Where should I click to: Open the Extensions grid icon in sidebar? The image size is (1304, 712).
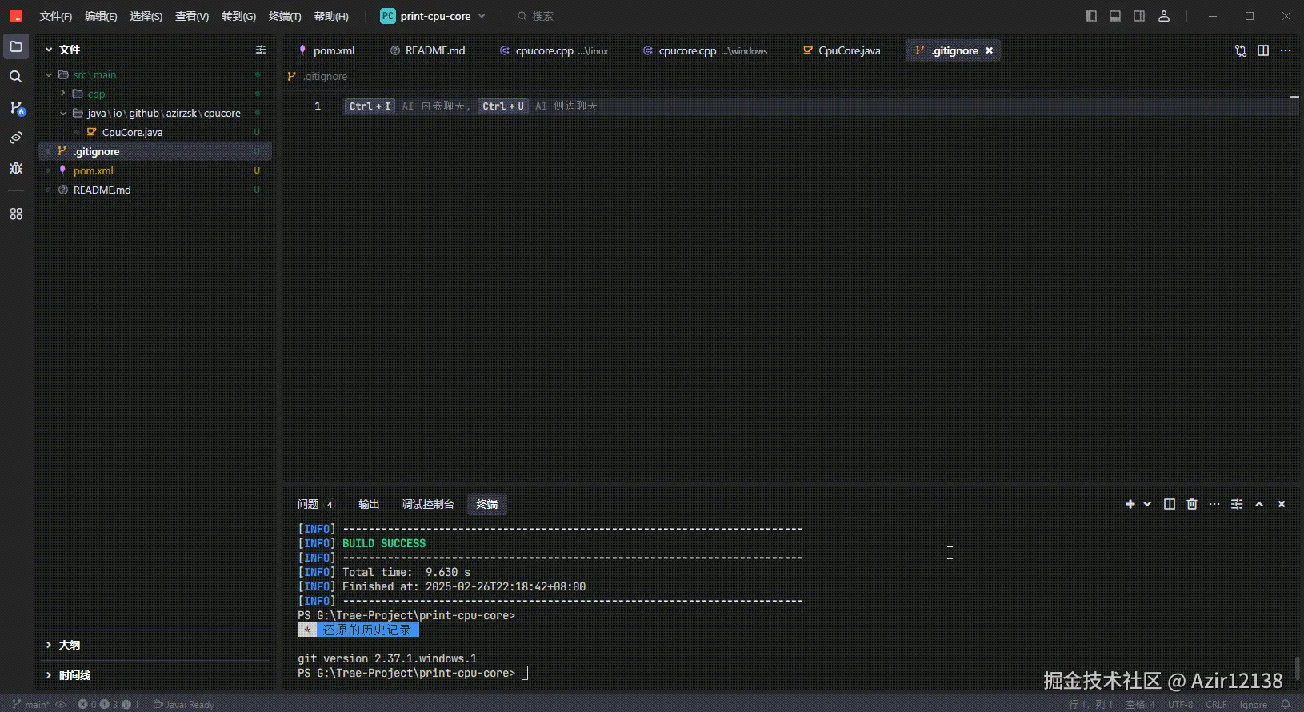coord(16,214)
